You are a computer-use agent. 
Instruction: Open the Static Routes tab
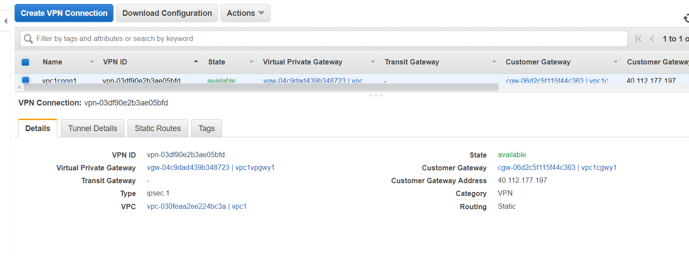pyautogui.click(x=158, y=128)
